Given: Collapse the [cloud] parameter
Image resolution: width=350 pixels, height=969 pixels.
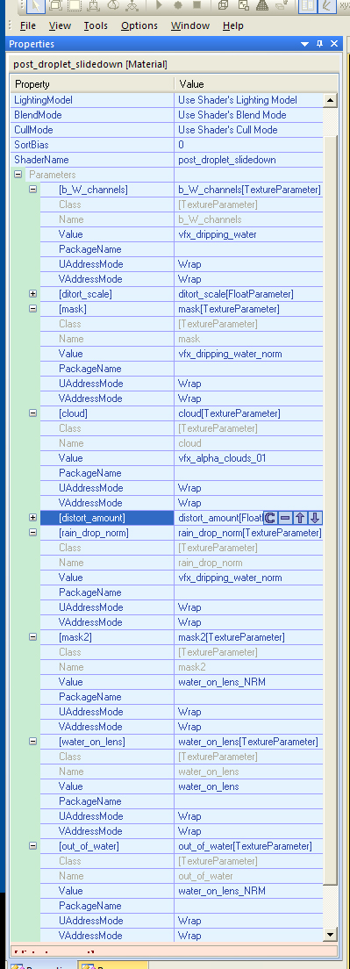Looking at the screenshot, I should click(32, 413).
